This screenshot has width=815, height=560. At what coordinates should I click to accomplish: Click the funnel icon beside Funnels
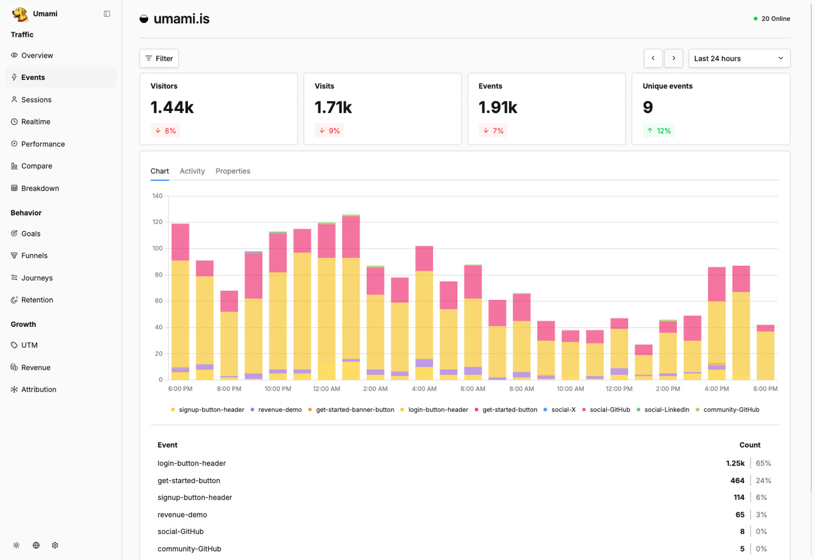tap(14, 255)
